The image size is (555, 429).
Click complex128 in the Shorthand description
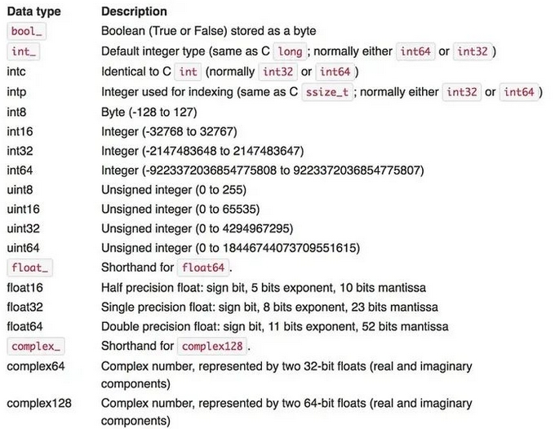coord(212,347)
